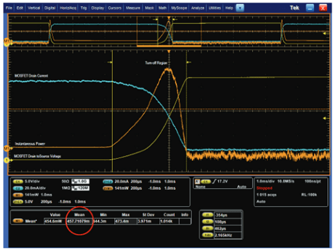Click the M1 waveform handle on left edge

[x=6, y=147]
